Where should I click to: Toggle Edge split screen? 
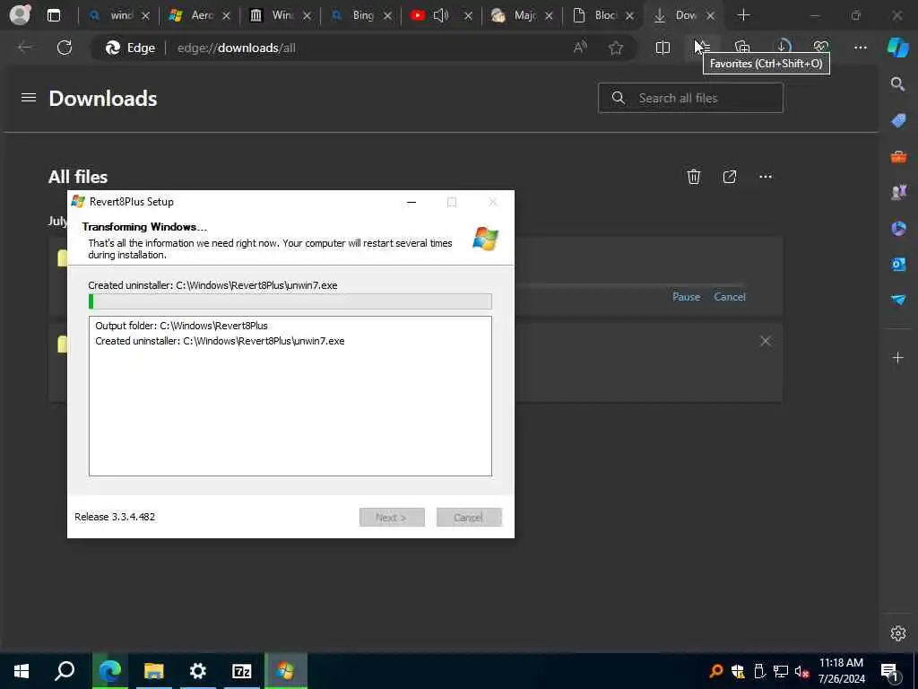[x=663, y=48]
